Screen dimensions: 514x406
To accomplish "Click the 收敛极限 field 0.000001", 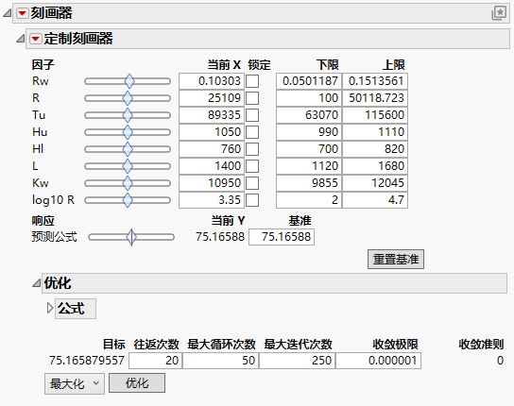I will pos(379,361).
